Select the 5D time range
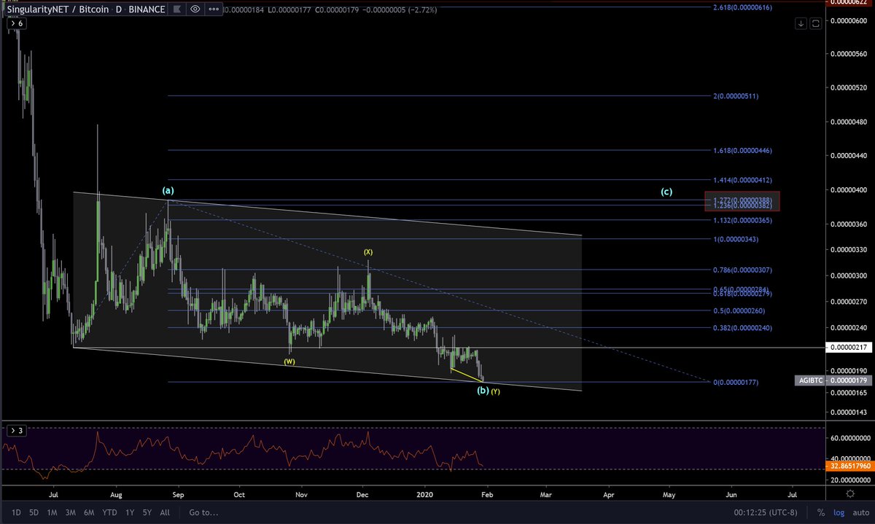Screen dimensions: 875x524 click(x=34, y=512)
